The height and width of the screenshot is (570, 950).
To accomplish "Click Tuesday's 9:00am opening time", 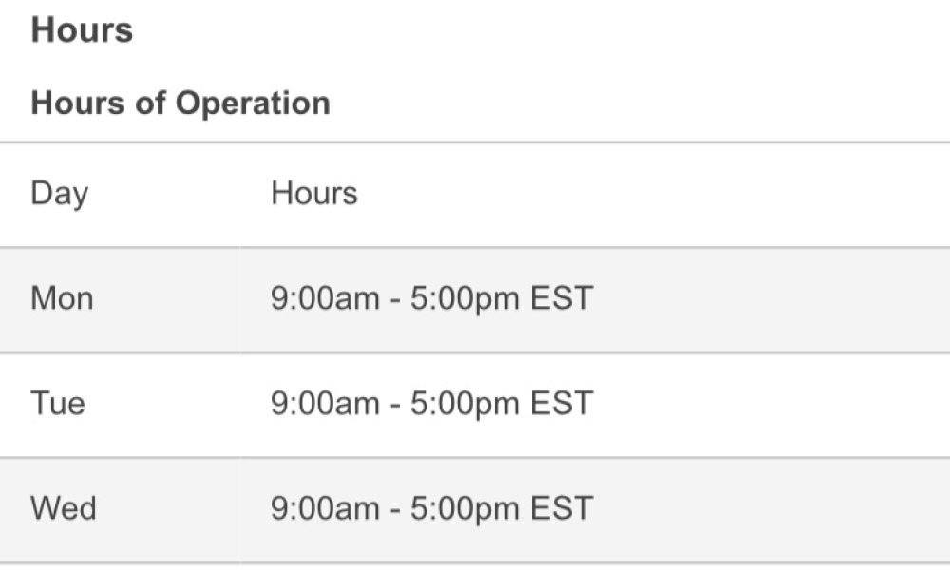I will (325, 404).
